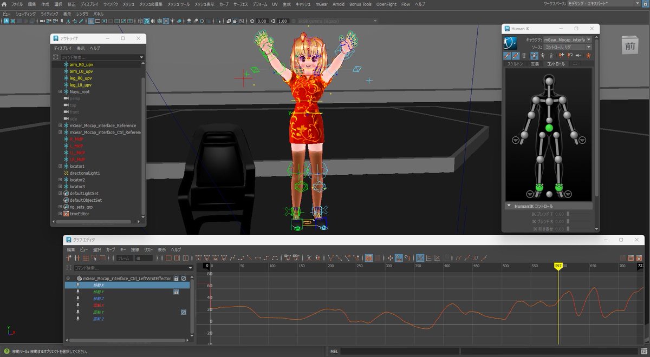Select the hips effector in Human IK figure
Image resolution: width=650 pixels, height=357 pixels.
[549, 128]
